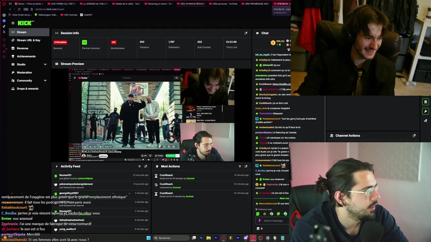Screen dimensions: 431x242
Task: Pop out the Channel Actions panel
Action: 414,135
